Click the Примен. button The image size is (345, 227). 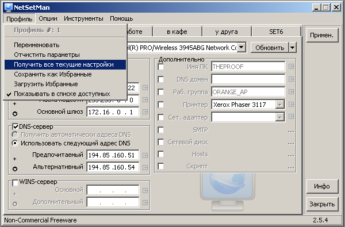pos(322,35)
